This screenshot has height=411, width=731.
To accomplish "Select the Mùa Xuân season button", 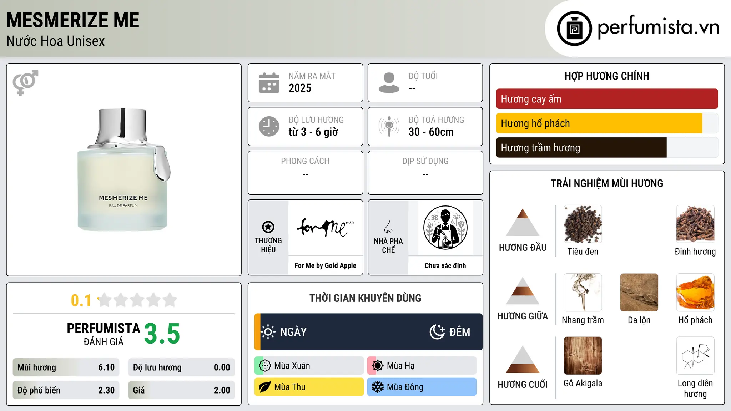I will point(309,366).
